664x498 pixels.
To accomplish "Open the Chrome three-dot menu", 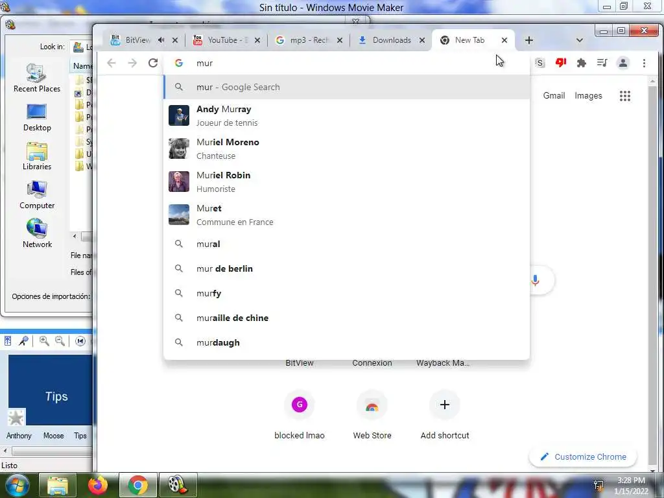I will 644,63.
